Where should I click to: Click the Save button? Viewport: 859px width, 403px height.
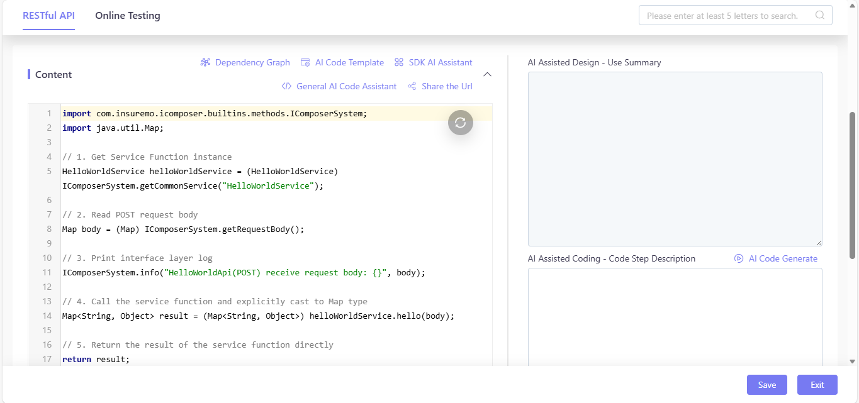[x=767, y=385]
